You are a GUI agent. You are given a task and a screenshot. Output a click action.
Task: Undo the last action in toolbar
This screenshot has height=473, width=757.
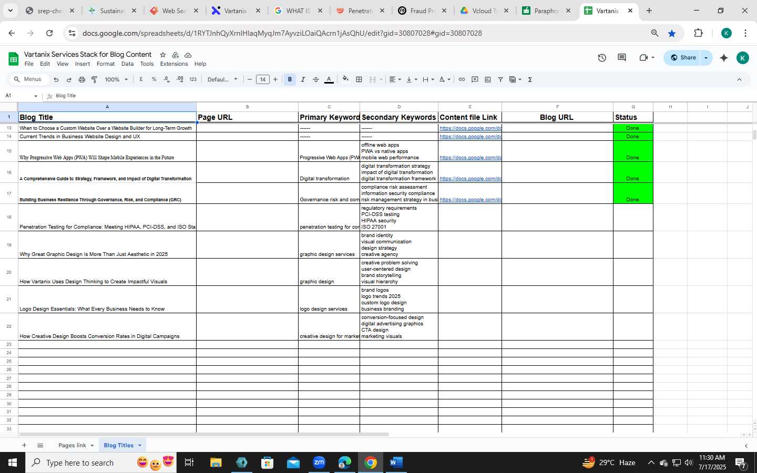point(56,80)
